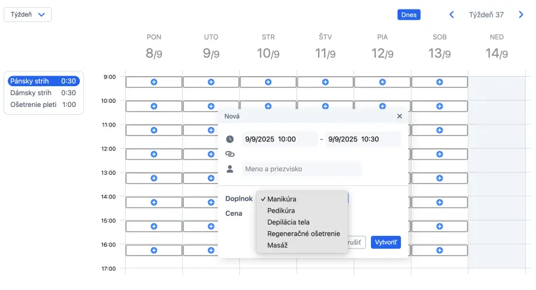Choose Masáž option in dropdown
This screenshot has width=536, height=290.
tap(278, 245)
